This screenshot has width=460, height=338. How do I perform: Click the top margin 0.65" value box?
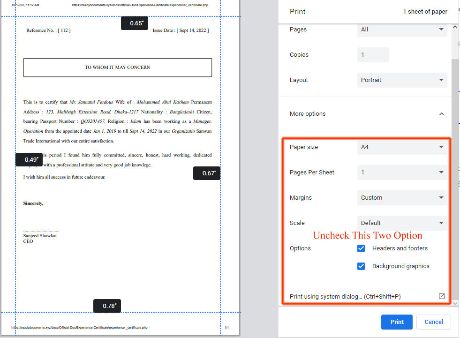click(x=135, y=23)
